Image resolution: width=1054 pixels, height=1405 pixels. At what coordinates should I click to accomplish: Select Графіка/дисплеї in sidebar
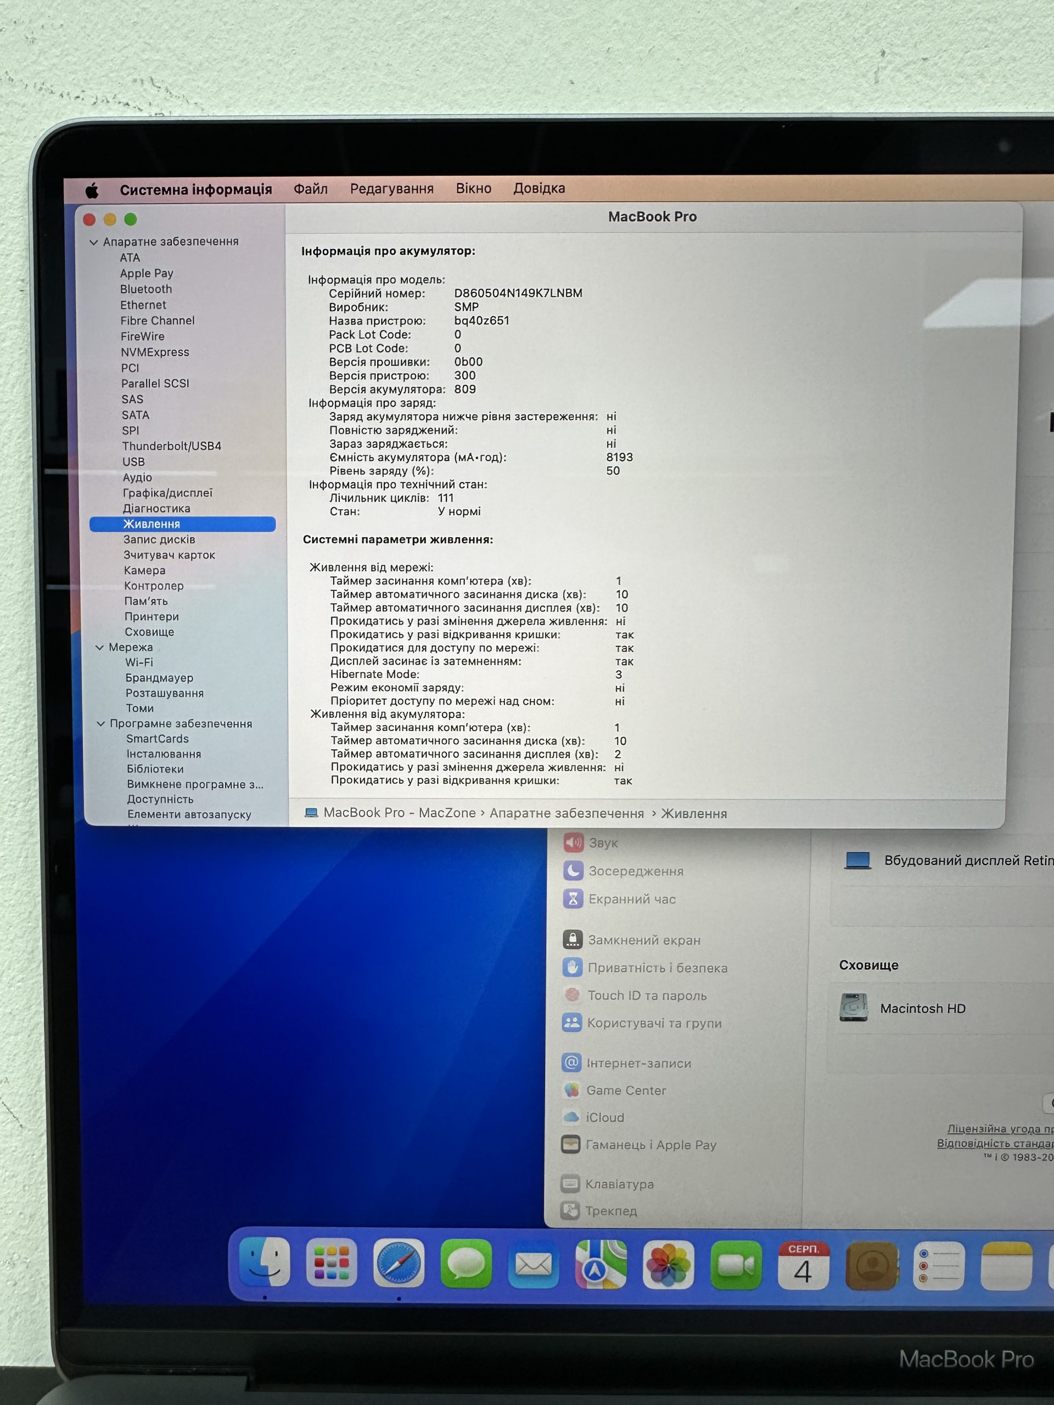pos(168,493)
